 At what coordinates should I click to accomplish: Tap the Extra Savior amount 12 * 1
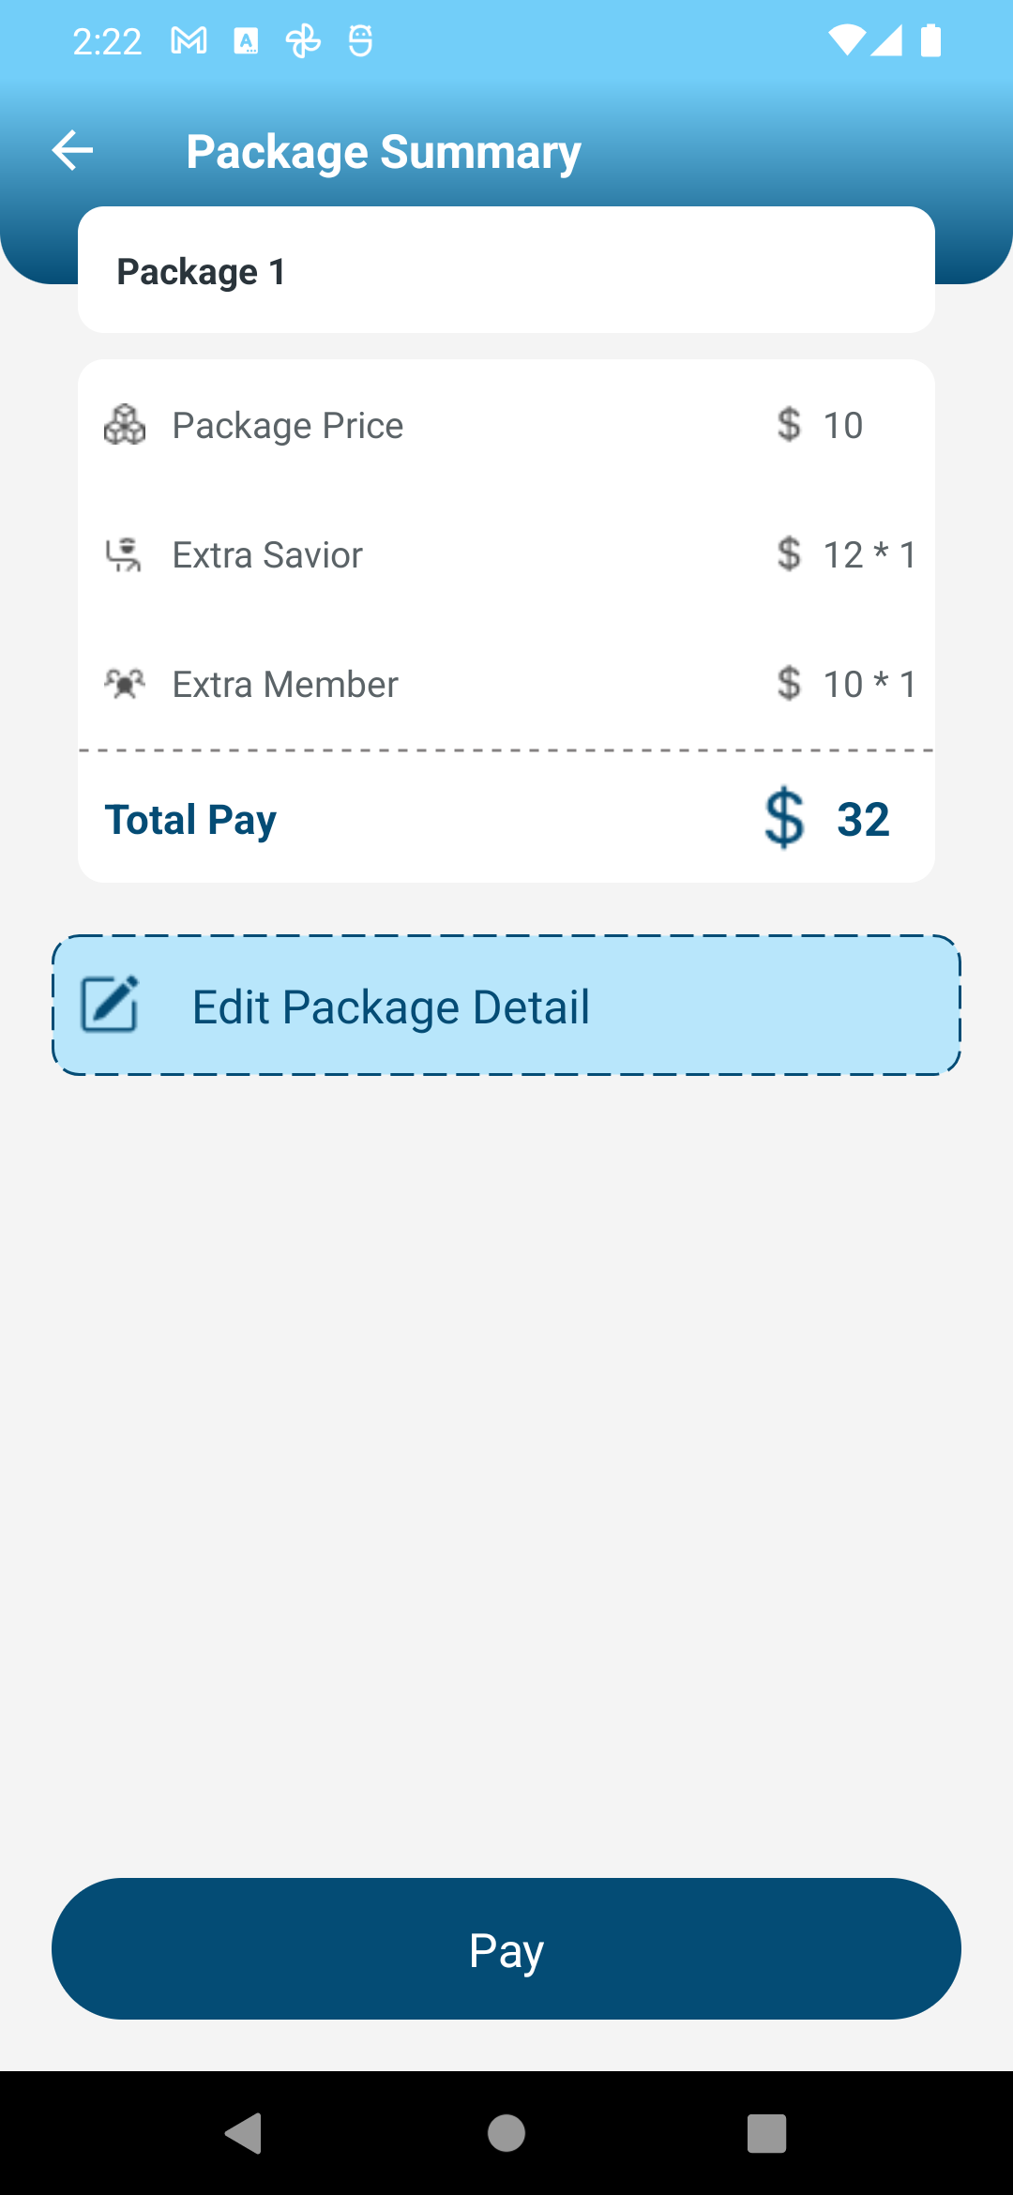tap(869, 555)
